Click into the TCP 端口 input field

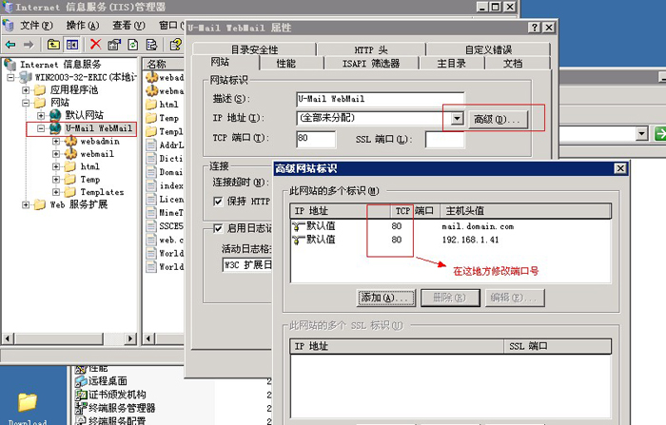pyautogui.click(x=315, y=139)
